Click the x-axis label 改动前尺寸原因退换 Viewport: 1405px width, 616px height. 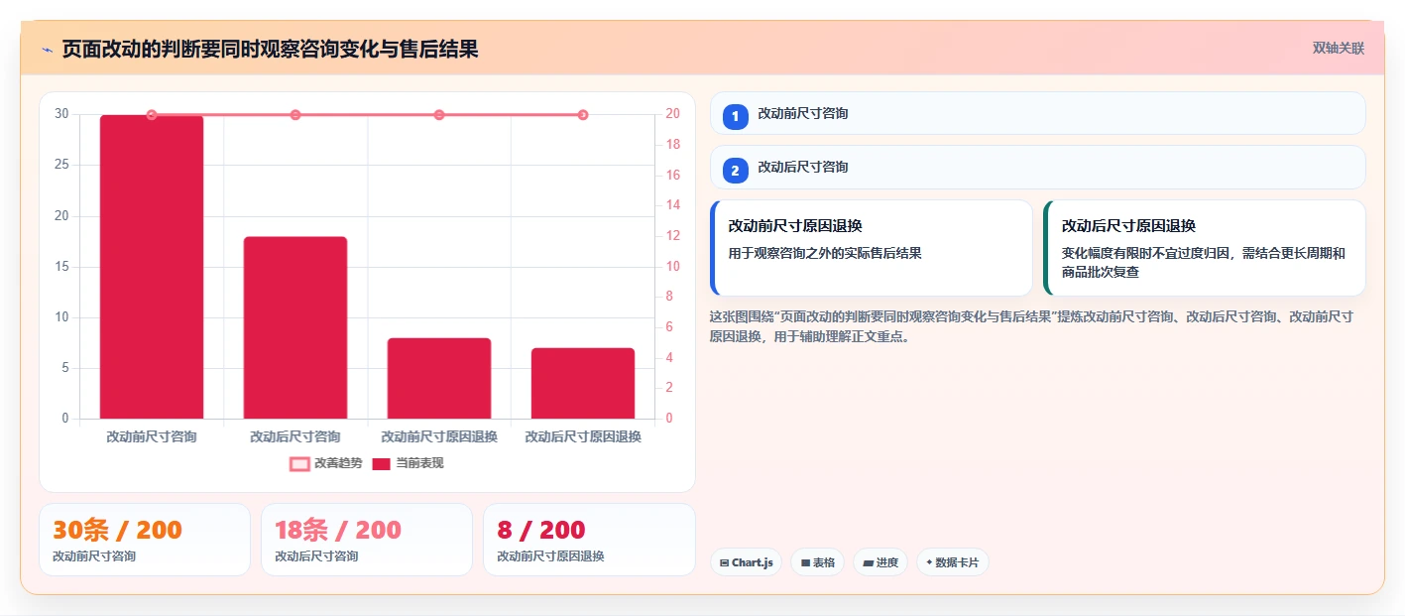[x=439, y=436]
